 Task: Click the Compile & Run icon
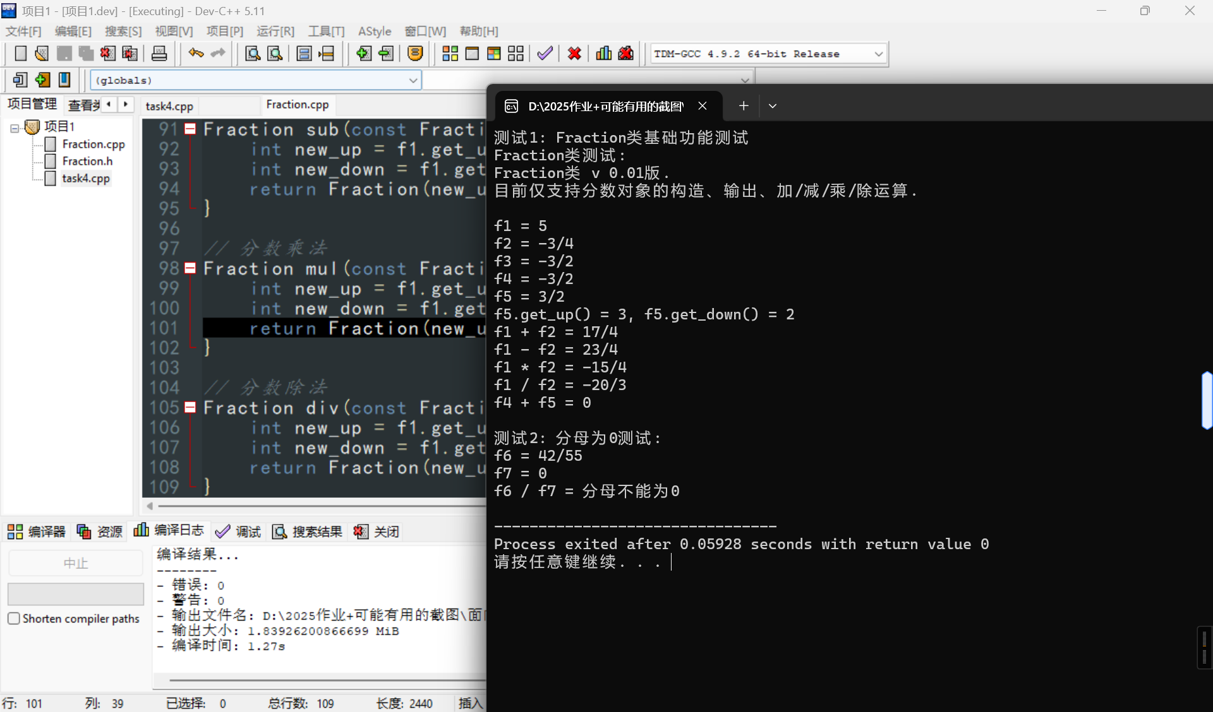coord(494,54)
